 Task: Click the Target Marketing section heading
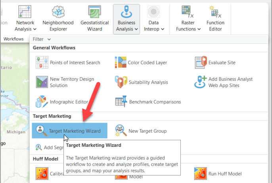pos(52,116)
